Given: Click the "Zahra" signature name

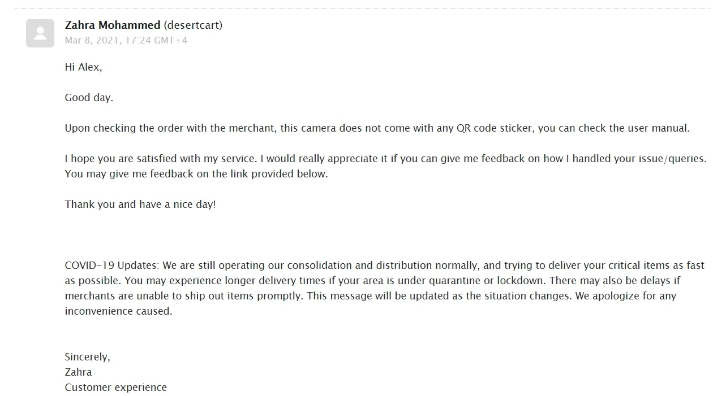Looking at the screenshot, I should click(x=78, y=372).
